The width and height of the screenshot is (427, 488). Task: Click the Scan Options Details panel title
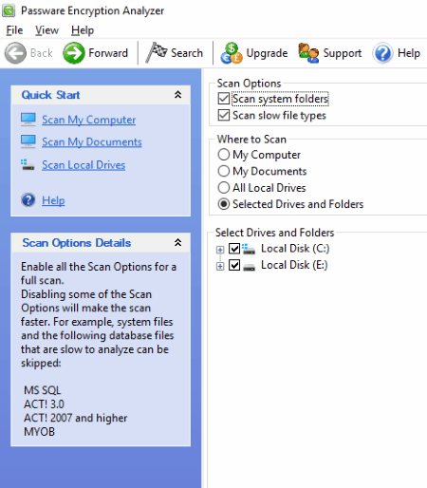pyautogui.click(x=77, y=243)
